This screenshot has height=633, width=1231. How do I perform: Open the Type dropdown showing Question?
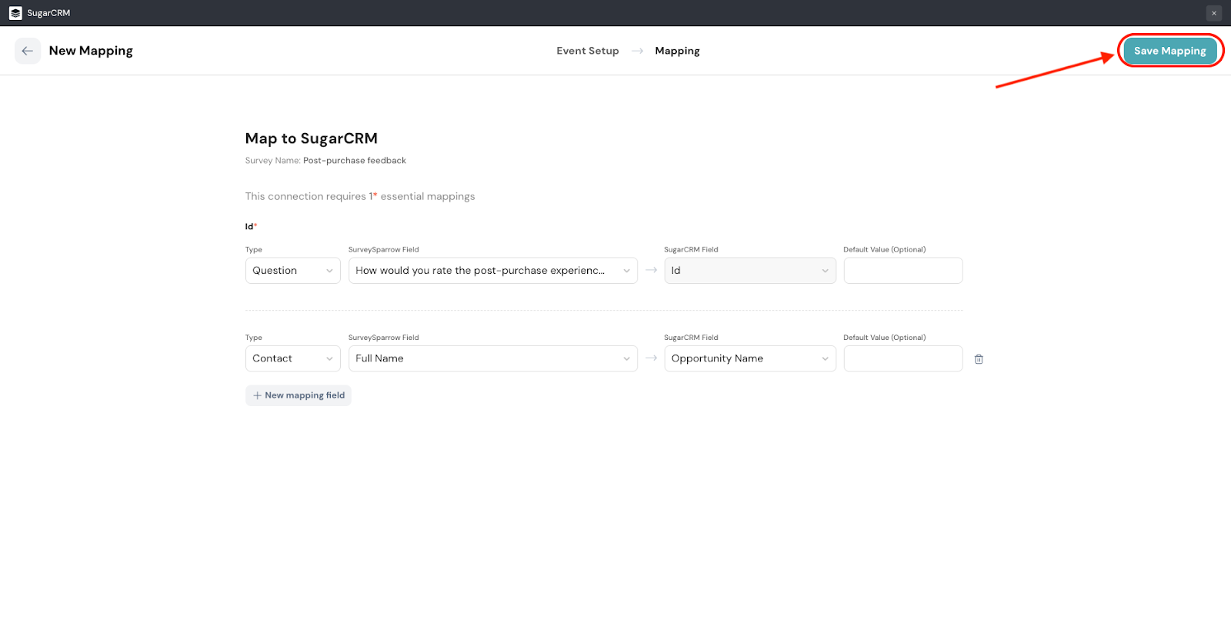[292, 271]
